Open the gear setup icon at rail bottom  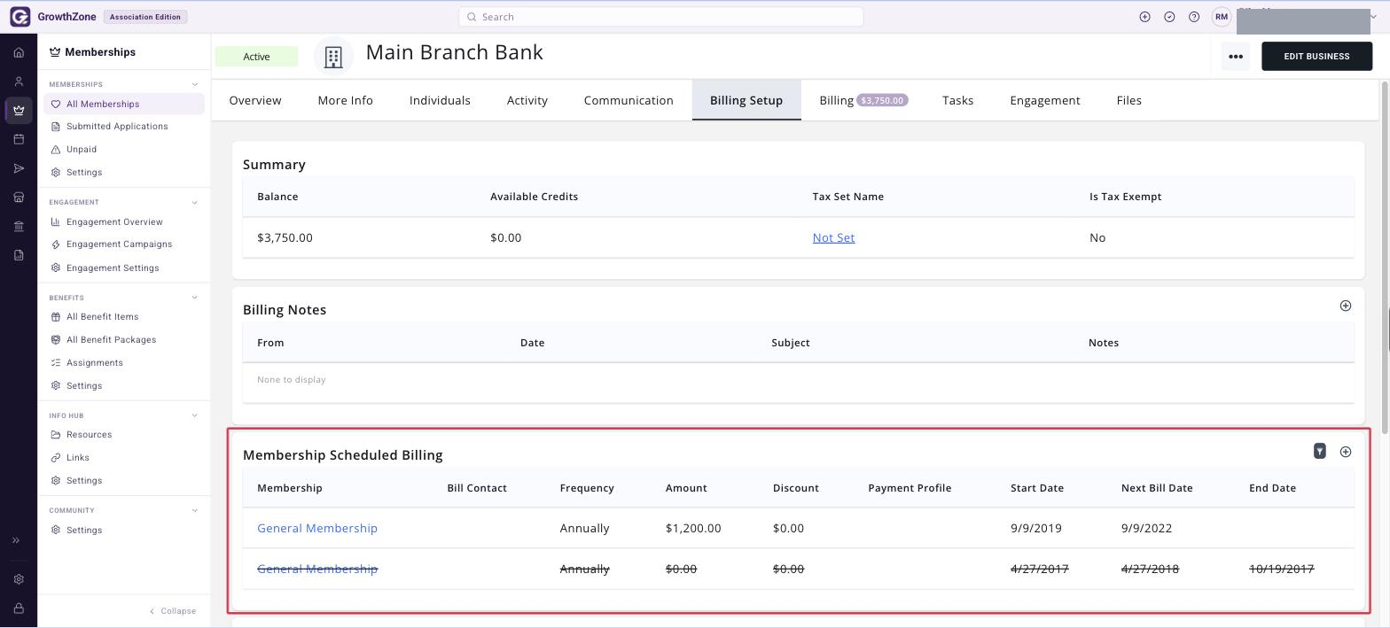click(19, 579)
